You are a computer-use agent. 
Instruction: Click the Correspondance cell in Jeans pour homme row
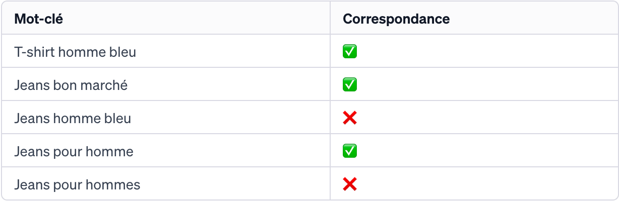point(474,151)
